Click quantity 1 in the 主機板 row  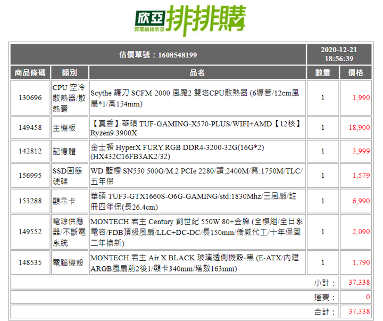coord(323,128)
